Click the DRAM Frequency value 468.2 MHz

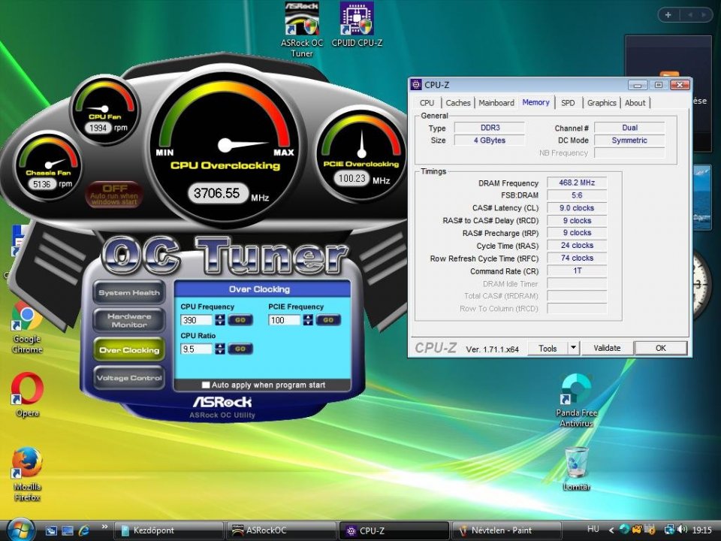(577, 183)
